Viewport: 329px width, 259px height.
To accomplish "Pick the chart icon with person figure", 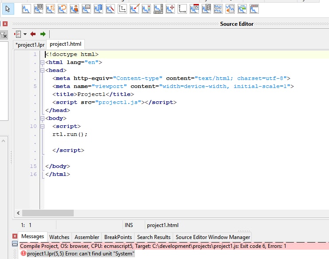I will (x=74, y=9).
